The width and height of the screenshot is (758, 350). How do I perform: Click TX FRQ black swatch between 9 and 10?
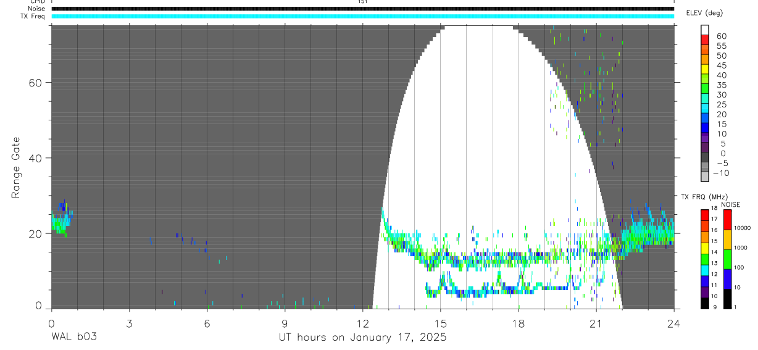click(704, 302)
